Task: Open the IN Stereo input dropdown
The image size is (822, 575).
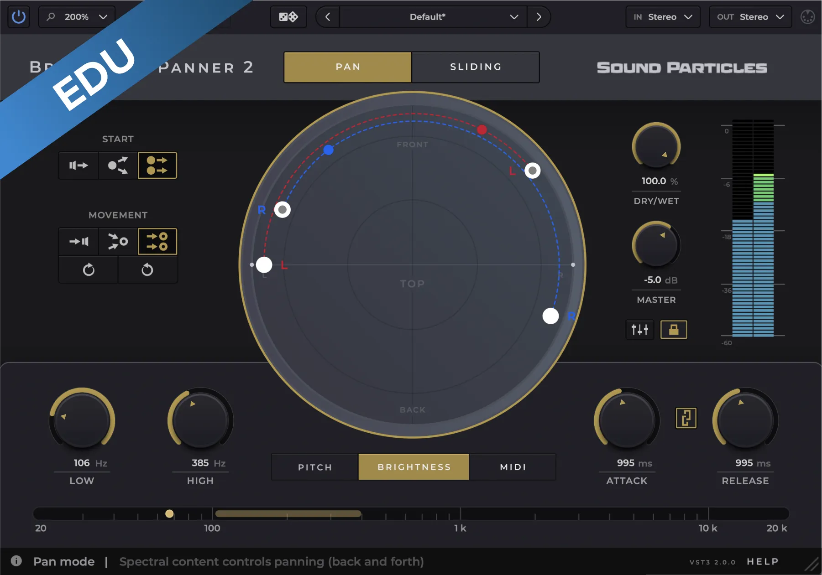Action: 663,17
